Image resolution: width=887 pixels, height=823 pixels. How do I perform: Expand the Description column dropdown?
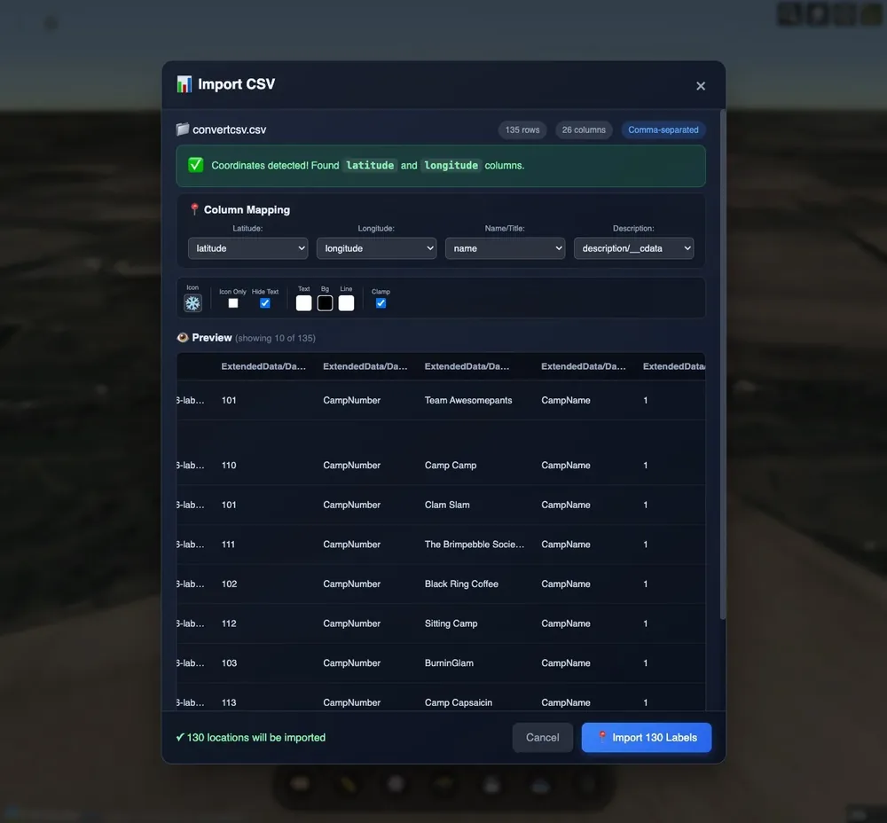(x=633, y=248)
